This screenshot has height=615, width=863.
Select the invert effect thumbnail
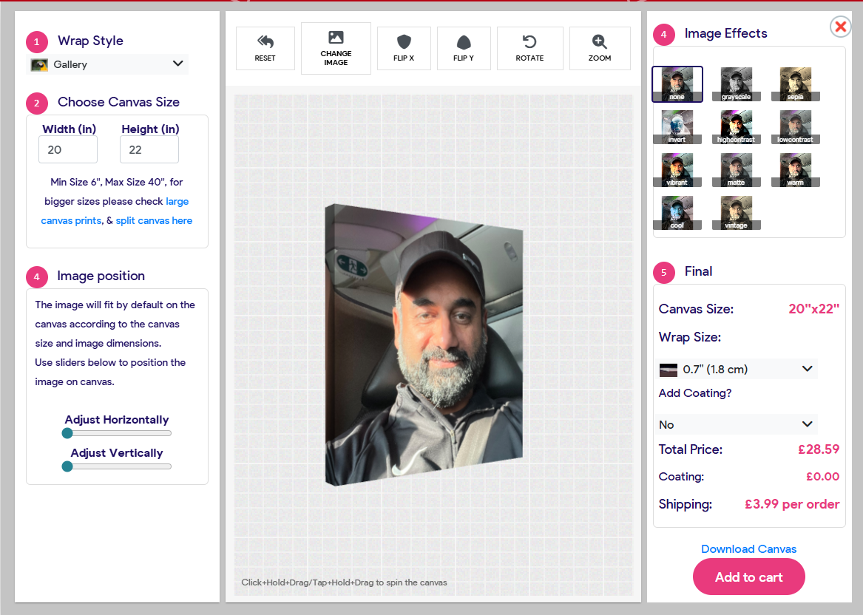click(677, 127)
